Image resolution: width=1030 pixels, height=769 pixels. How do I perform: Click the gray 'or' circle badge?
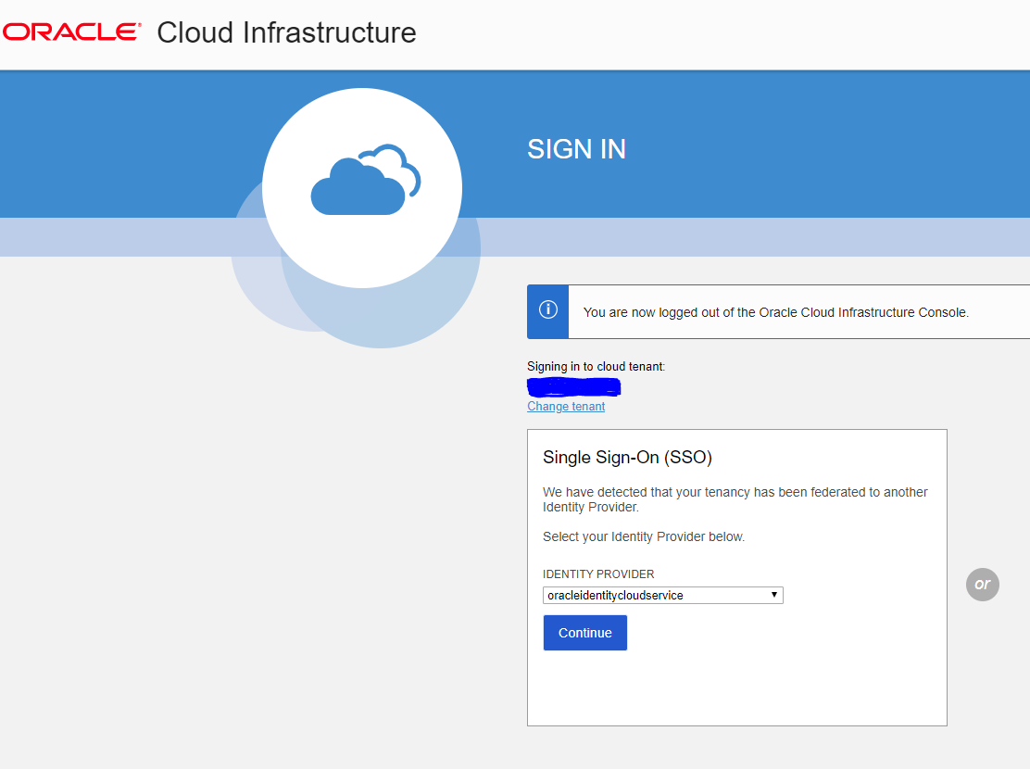[x=983, y=585]
